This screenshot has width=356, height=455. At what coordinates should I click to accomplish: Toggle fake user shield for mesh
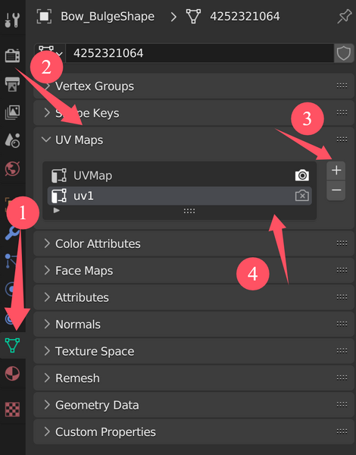344,53
